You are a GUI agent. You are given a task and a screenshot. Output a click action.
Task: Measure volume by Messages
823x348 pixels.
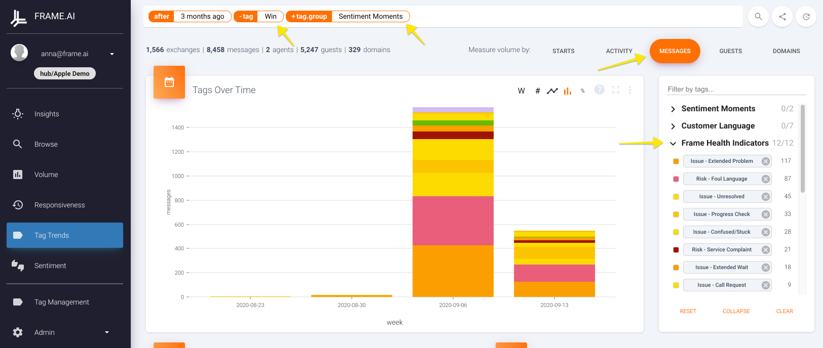[675, 51]
